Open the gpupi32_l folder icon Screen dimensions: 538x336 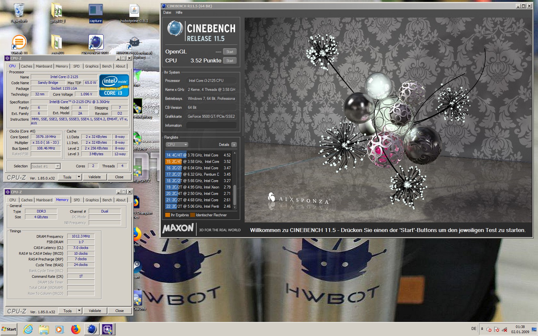[57, 13]
